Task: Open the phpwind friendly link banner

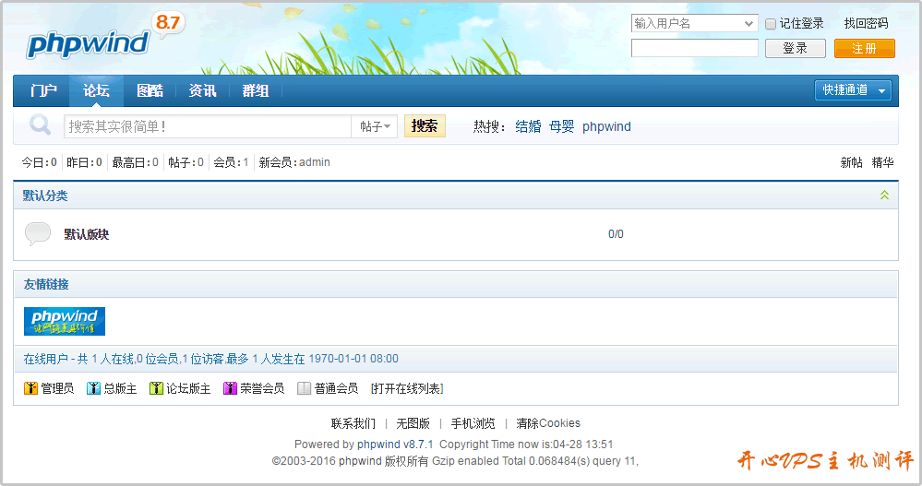Action: point(65,322)
